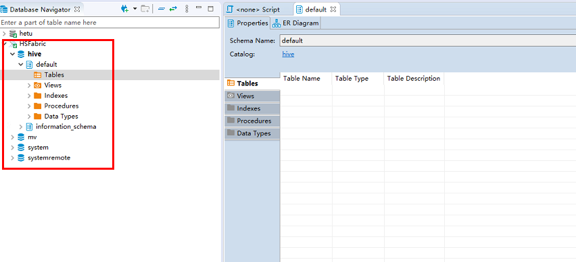Viewport: 576px width, 262px height.
Task: Click the Views eye icon in tree
Action: [x=37, y=86]
